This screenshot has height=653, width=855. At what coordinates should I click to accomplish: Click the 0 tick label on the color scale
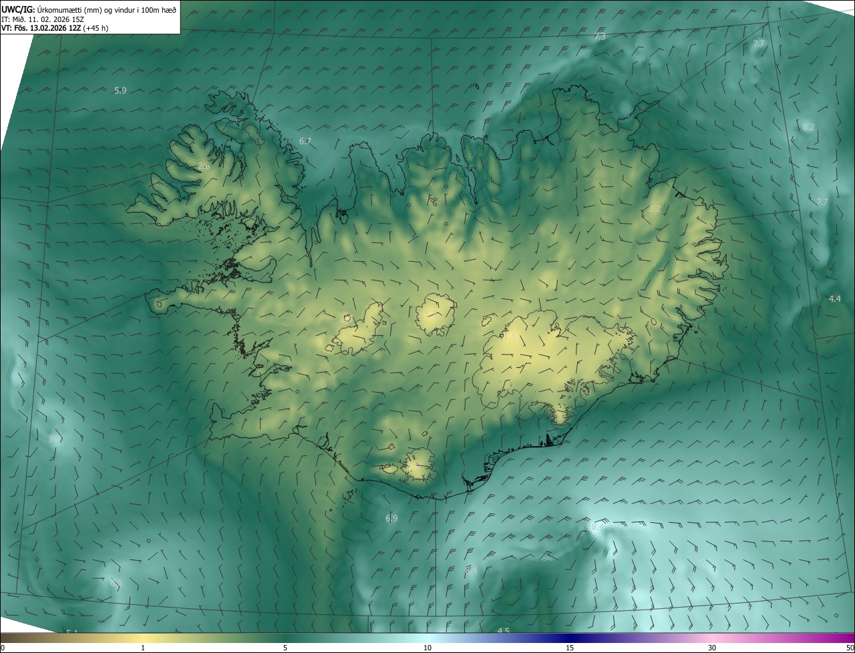pos(3,648)
